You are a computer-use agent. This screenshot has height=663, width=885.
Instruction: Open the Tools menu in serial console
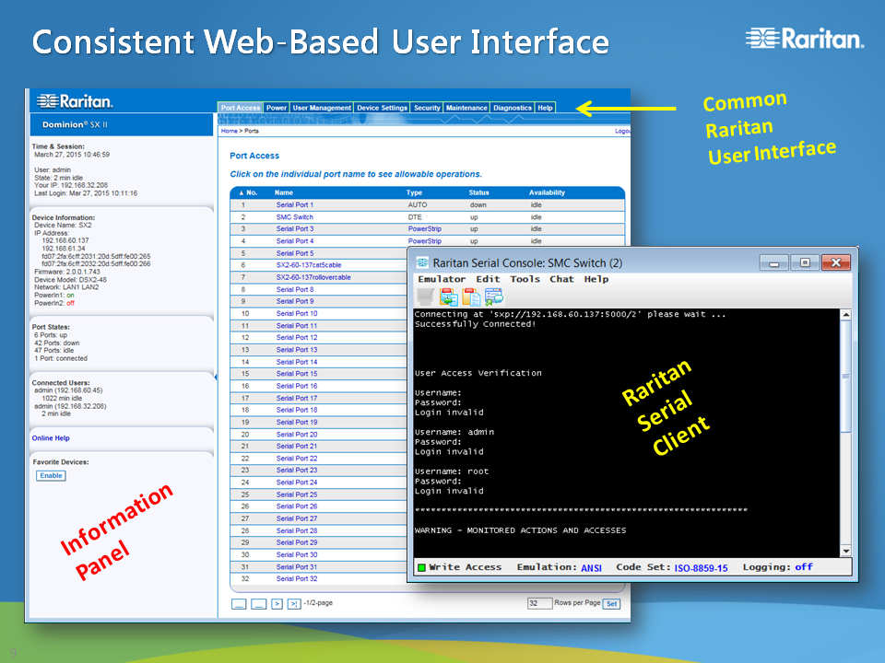point(525,279)
